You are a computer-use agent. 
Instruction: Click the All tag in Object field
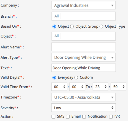(57, 36)
